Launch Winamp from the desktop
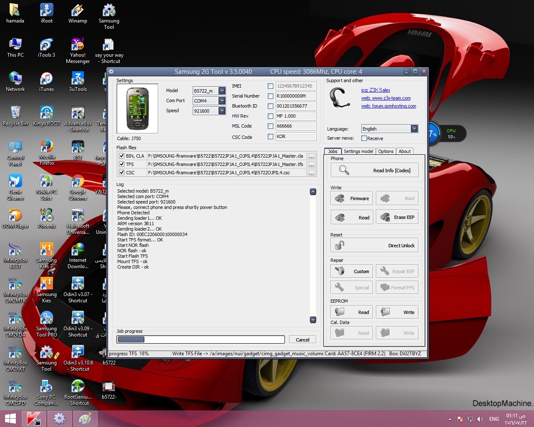This screenshot has height=427, width=534. [78, 13]
